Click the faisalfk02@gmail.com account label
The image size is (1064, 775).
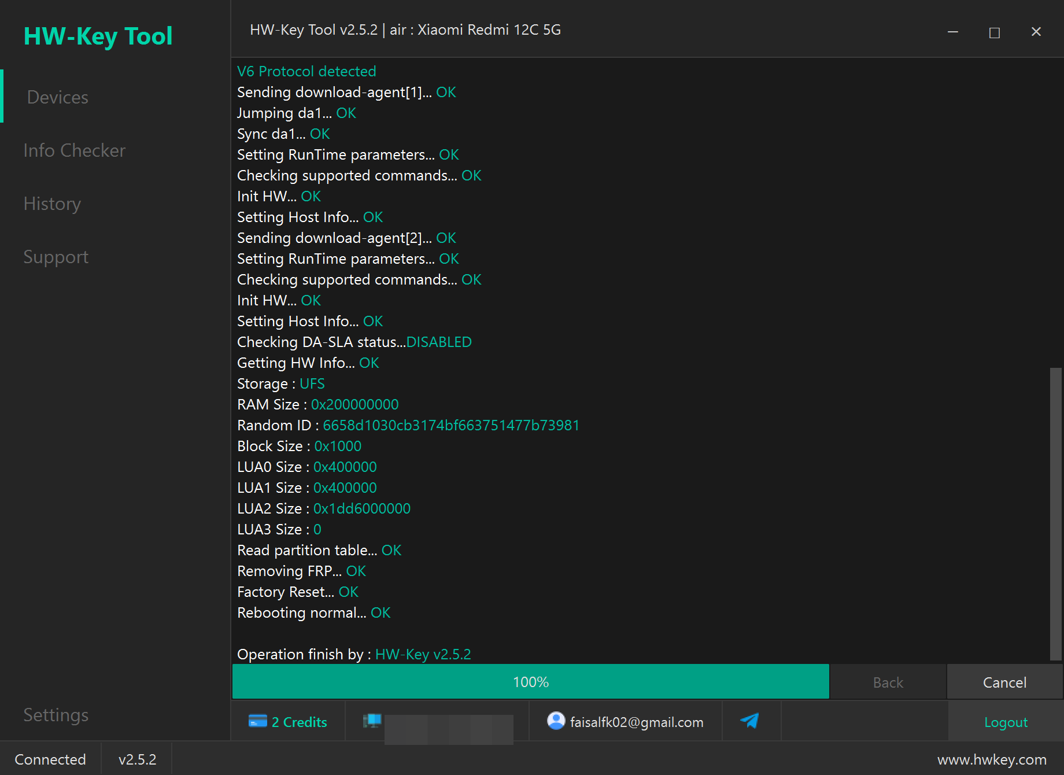tap(637, 722)
